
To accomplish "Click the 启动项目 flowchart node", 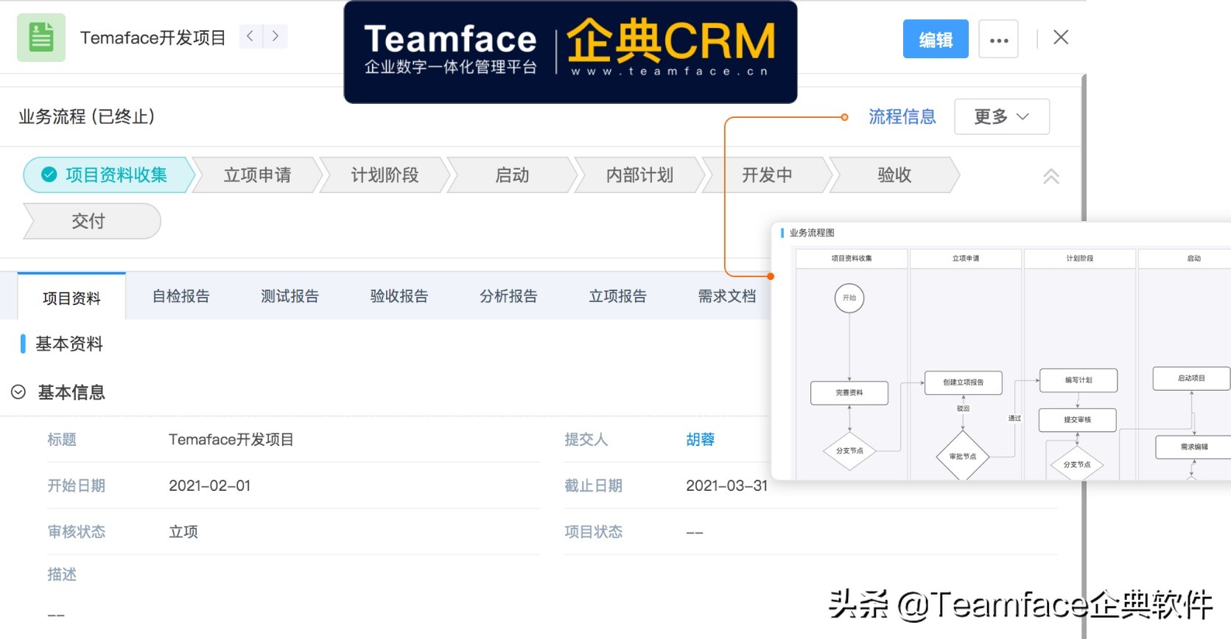I will click(x=1191, y=379).
